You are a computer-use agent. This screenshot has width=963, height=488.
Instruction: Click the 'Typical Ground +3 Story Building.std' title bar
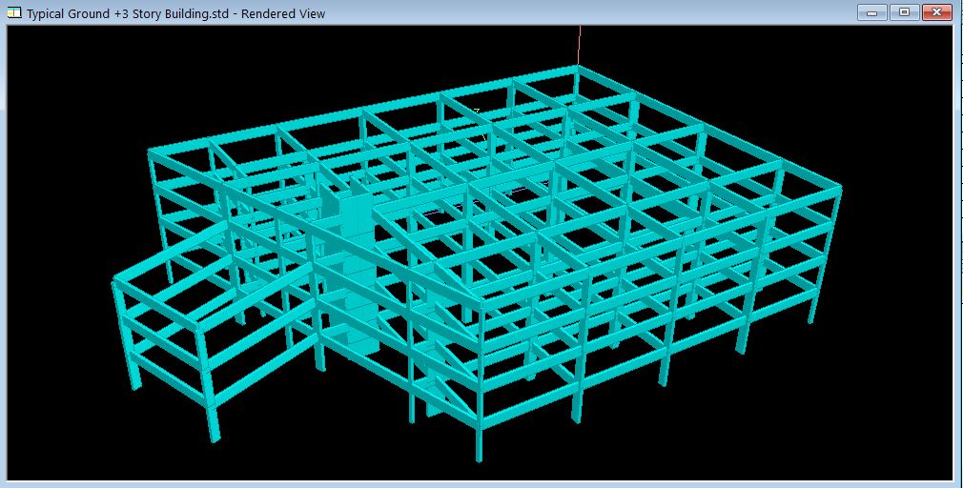tap(175, 13)
